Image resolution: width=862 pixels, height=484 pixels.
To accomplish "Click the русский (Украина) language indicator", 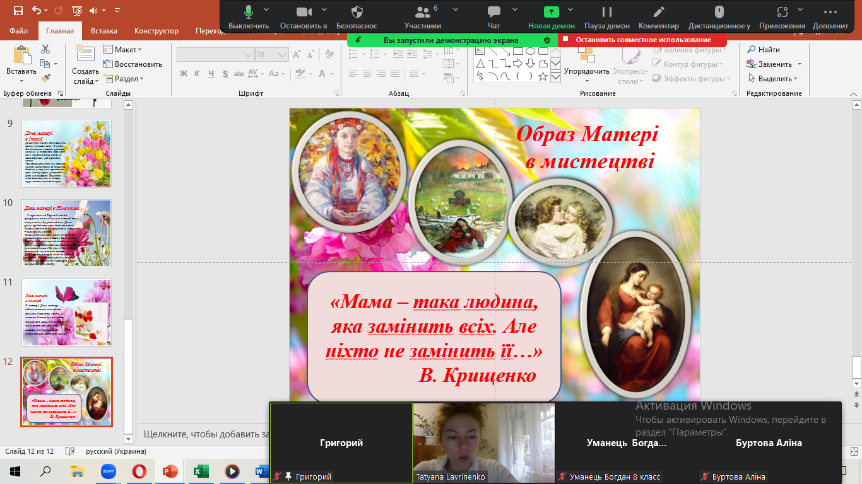I will (116, 451).
